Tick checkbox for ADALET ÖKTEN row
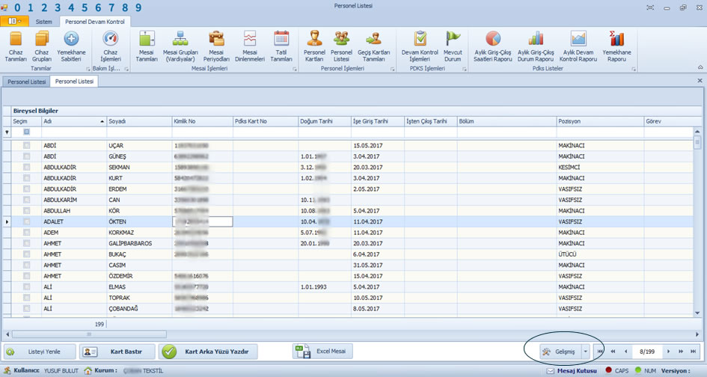Viewport: 707px width, 377px height. pyautogui.click(x=27, y=221)
